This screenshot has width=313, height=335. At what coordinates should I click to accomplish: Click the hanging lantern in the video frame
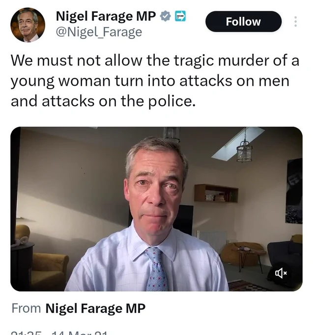coord(245,153)
